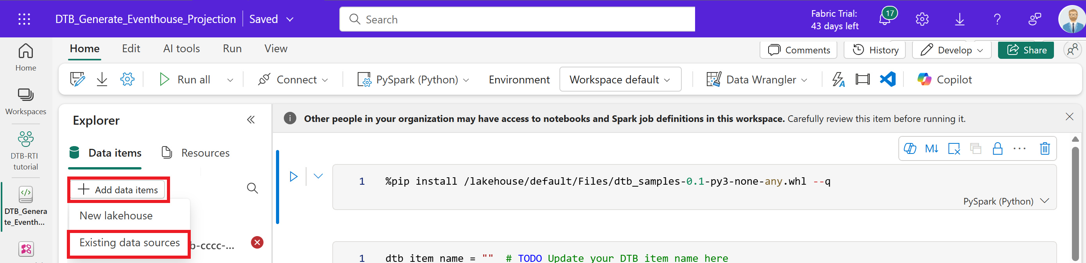Expand the Run all dropdown arrow
Image resolution: width=1086 pixels, height=263 pixels.
[230, 80]
